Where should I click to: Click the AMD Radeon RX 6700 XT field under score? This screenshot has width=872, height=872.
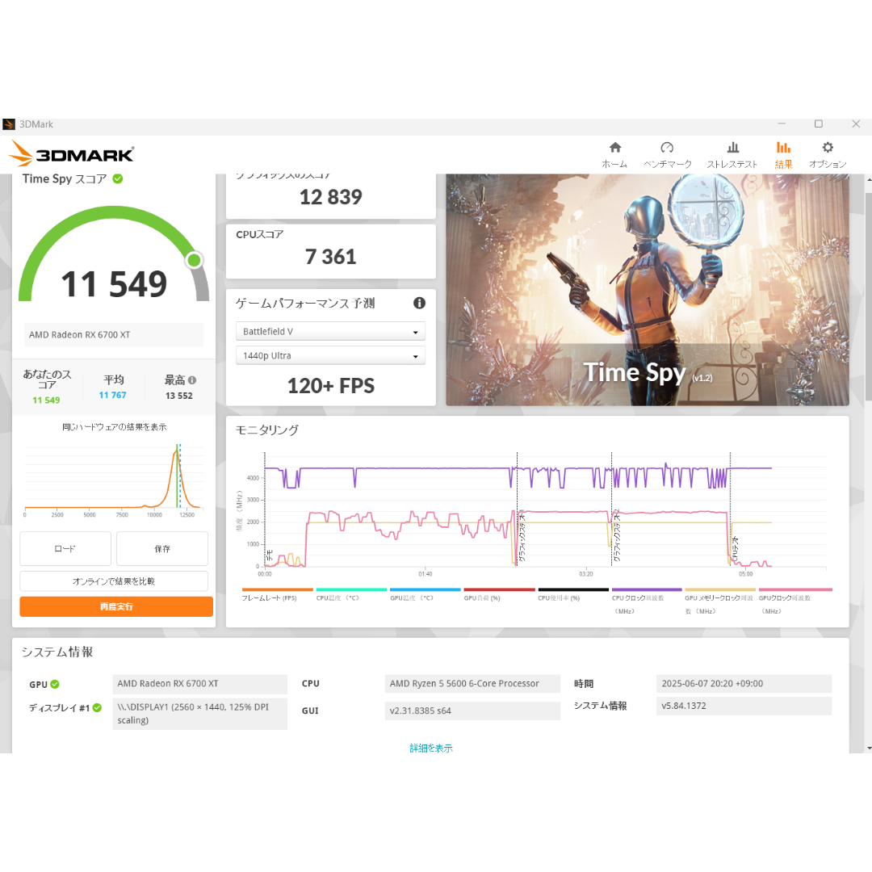pyautogui.click(x=114, y=335)
